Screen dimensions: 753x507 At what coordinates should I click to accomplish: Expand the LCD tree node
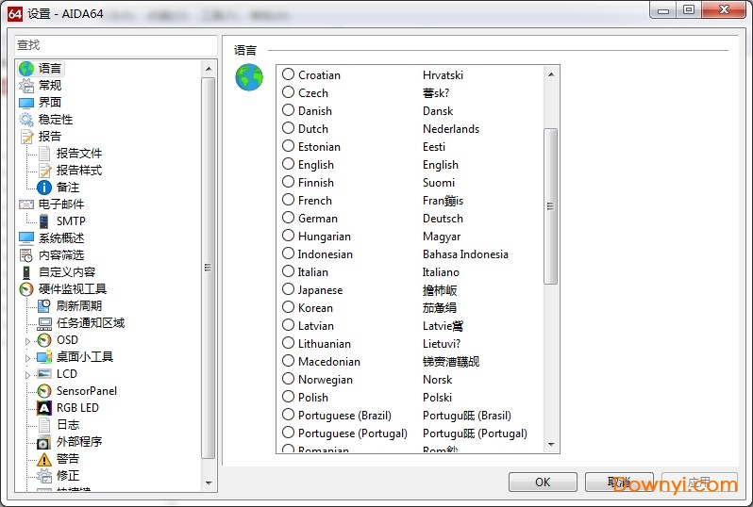[x=27, y=374]
